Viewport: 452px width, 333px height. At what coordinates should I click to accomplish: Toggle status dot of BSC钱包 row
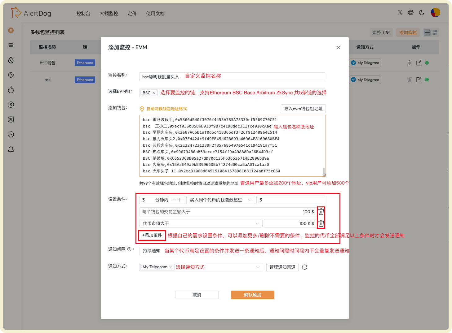[427, 63]
